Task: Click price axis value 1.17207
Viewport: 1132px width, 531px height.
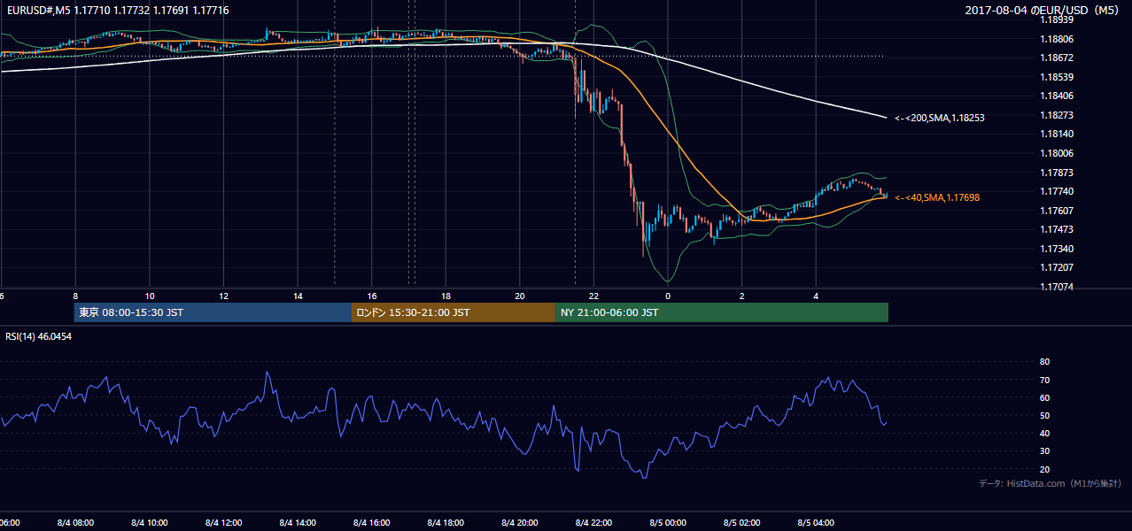Action: tap(1057, 267)
